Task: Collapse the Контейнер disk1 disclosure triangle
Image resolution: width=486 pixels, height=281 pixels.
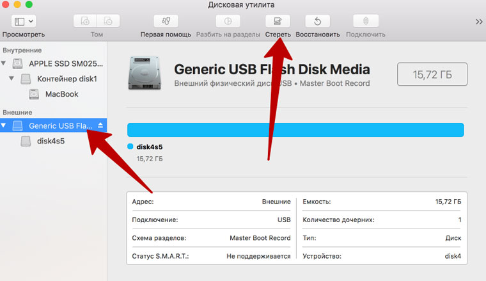Action: coord(13,79)
